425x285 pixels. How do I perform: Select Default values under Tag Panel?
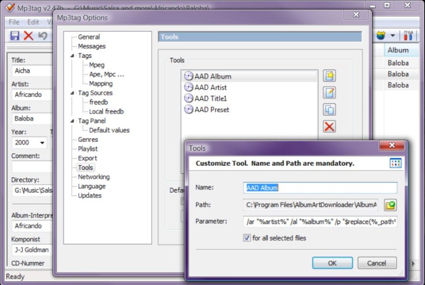point(109,130)
